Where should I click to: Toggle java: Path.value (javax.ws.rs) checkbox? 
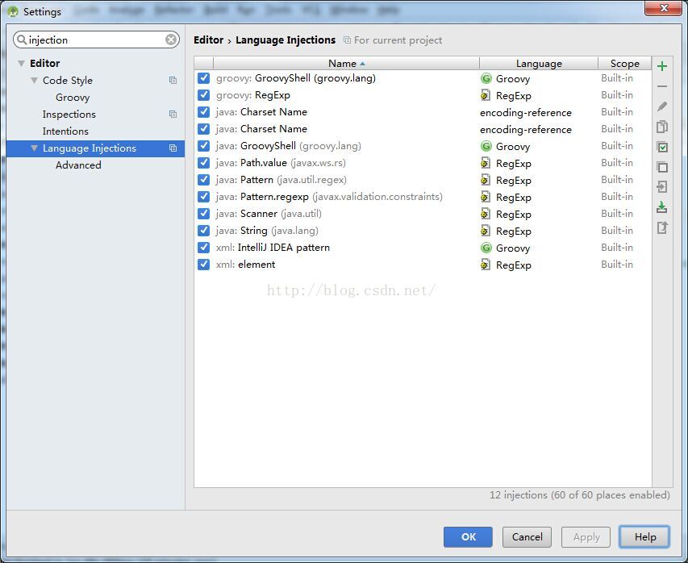pos(203,163)
